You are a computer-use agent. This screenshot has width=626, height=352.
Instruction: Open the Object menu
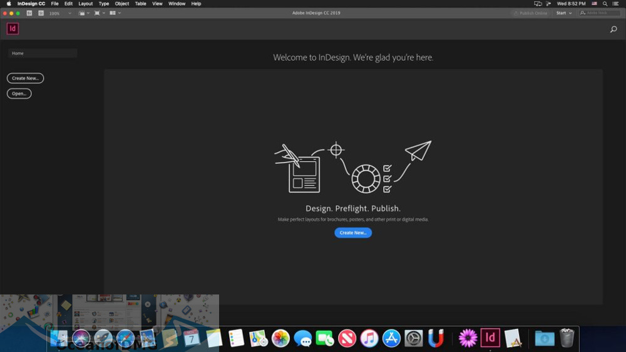point(122,4)
